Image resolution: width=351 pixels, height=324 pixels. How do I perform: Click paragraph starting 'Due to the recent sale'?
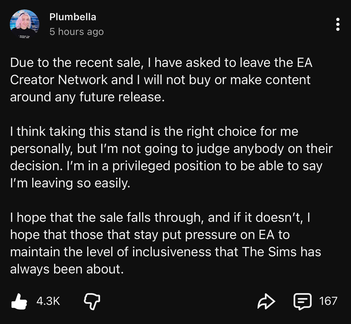click(x=161, y=79)
